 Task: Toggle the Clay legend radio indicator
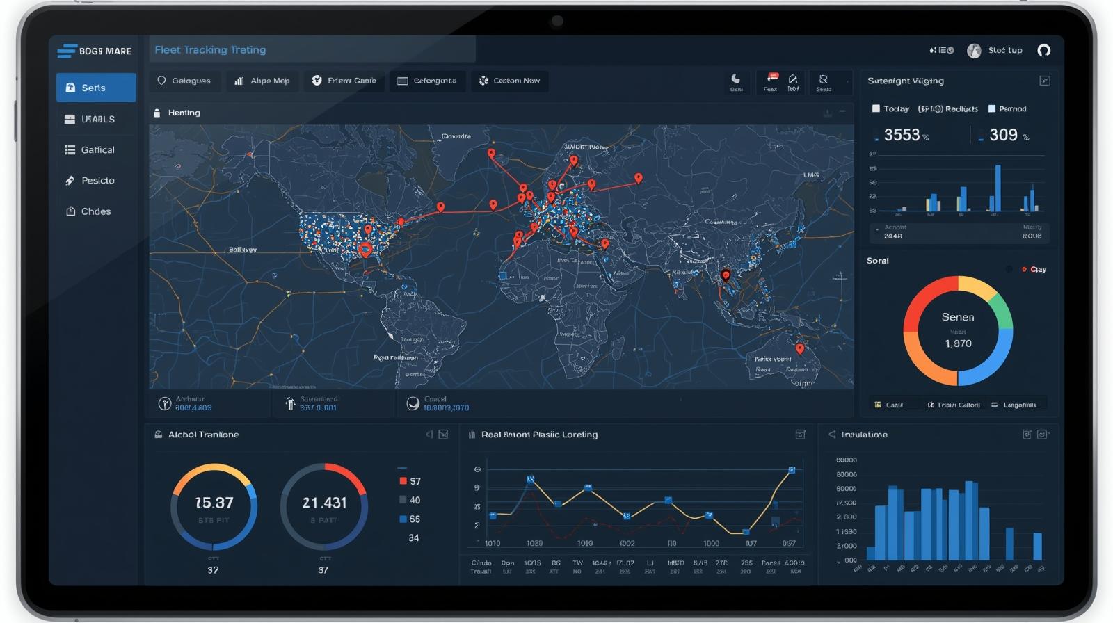pos(1024,269)
